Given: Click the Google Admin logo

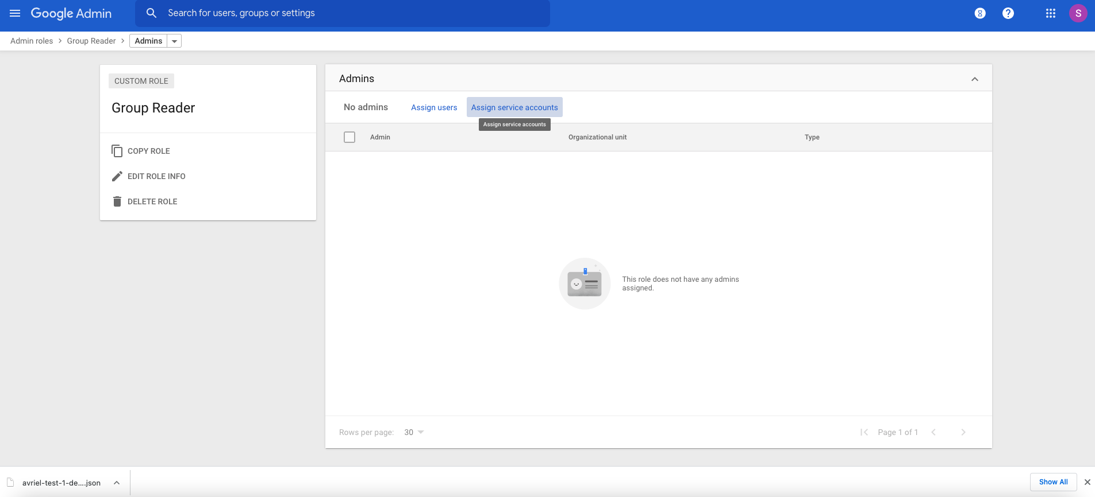Looking at the screenshot, I should (71, 13).
